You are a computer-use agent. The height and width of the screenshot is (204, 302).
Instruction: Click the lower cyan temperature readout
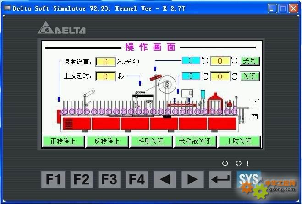pyautogui.click(x=191, y=76)
